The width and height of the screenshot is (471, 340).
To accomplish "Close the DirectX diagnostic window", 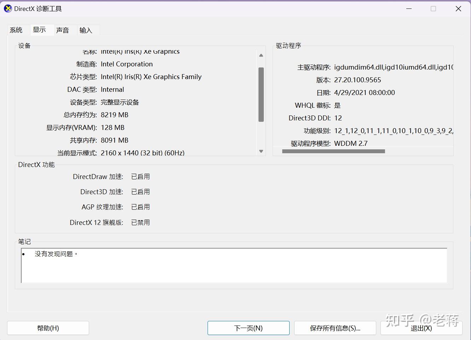I will [458, 9].
